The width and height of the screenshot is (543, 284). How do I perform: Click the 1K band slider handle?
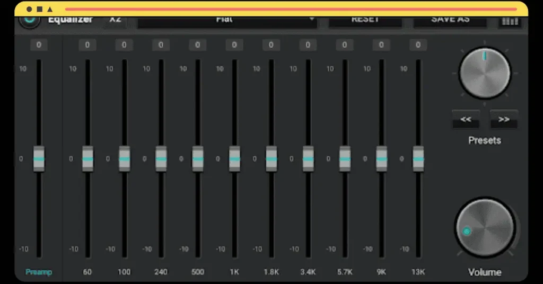234,159
